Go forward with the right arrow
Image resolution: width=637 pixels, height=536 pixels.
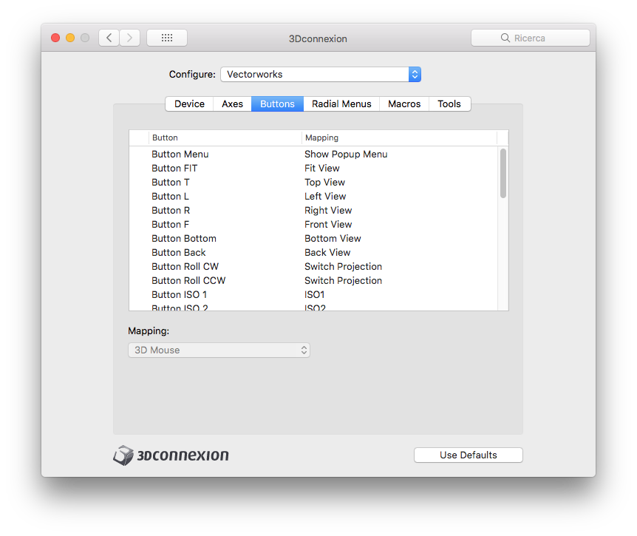point(129,38)
